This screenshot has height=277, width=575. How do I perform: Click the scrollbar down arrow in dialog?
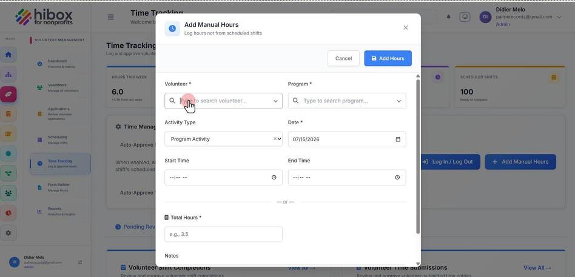coord(418,264)
